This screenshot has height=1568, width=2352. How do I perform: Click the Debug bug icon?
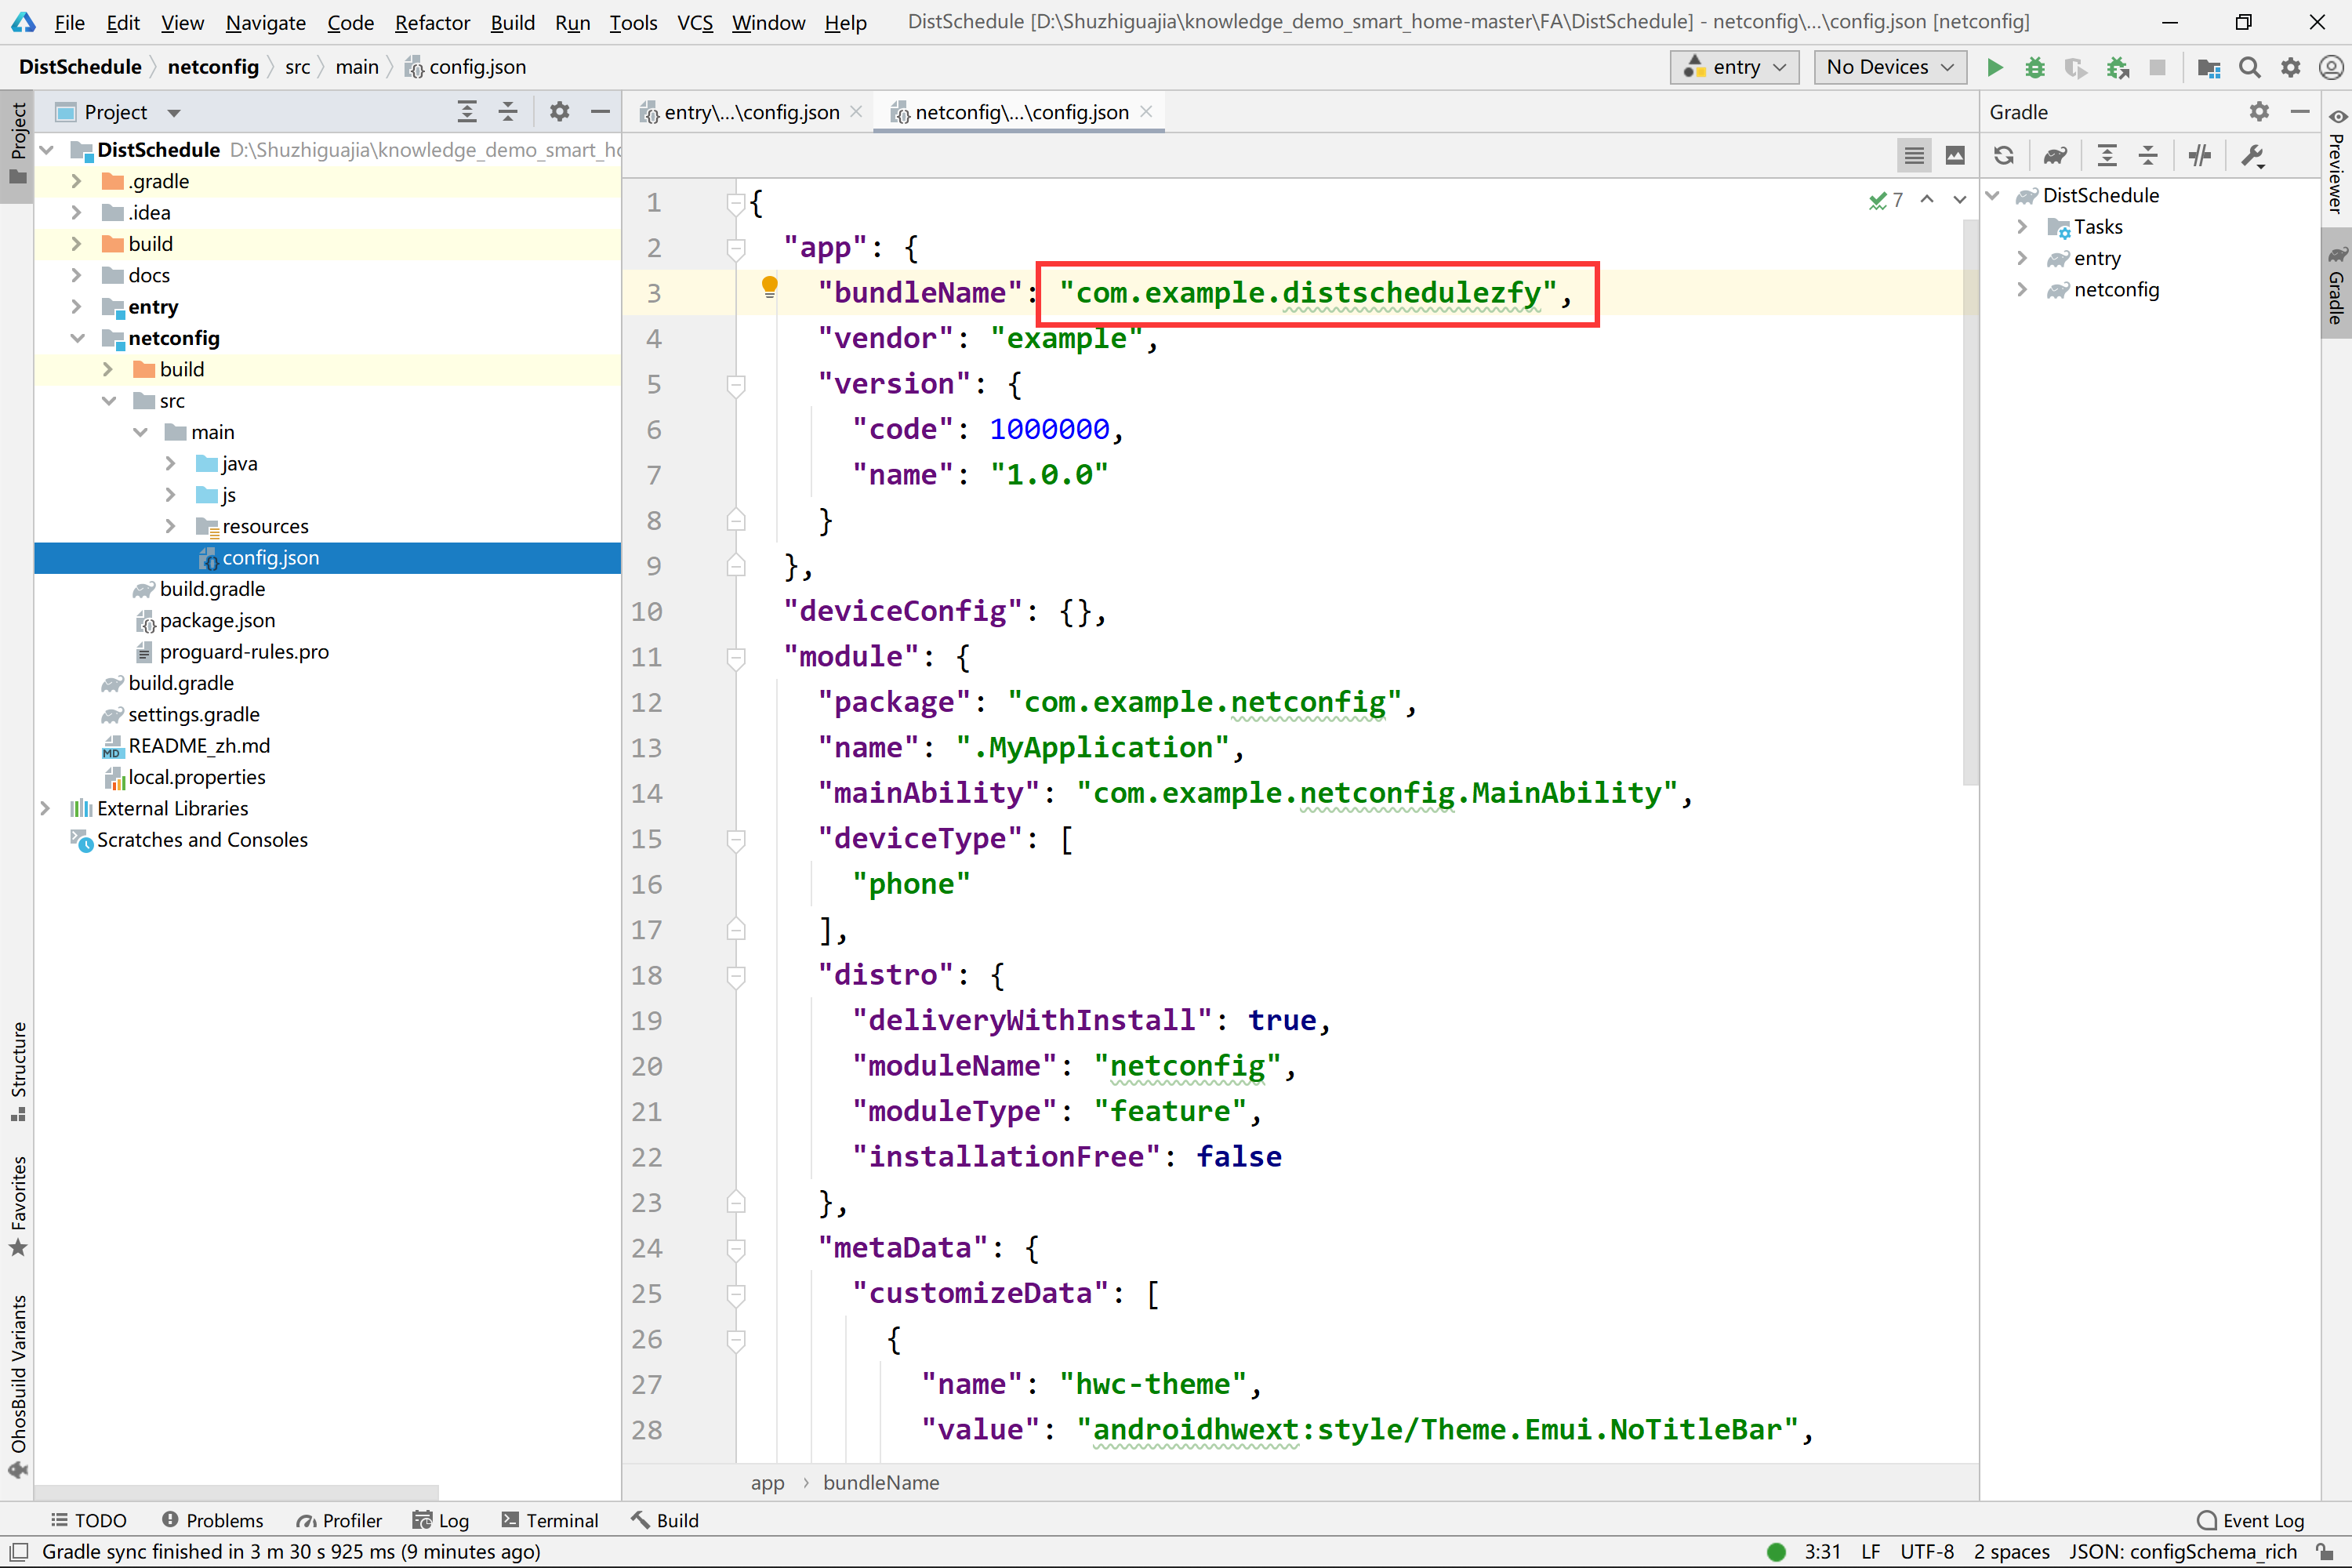tap(2034, 67)
